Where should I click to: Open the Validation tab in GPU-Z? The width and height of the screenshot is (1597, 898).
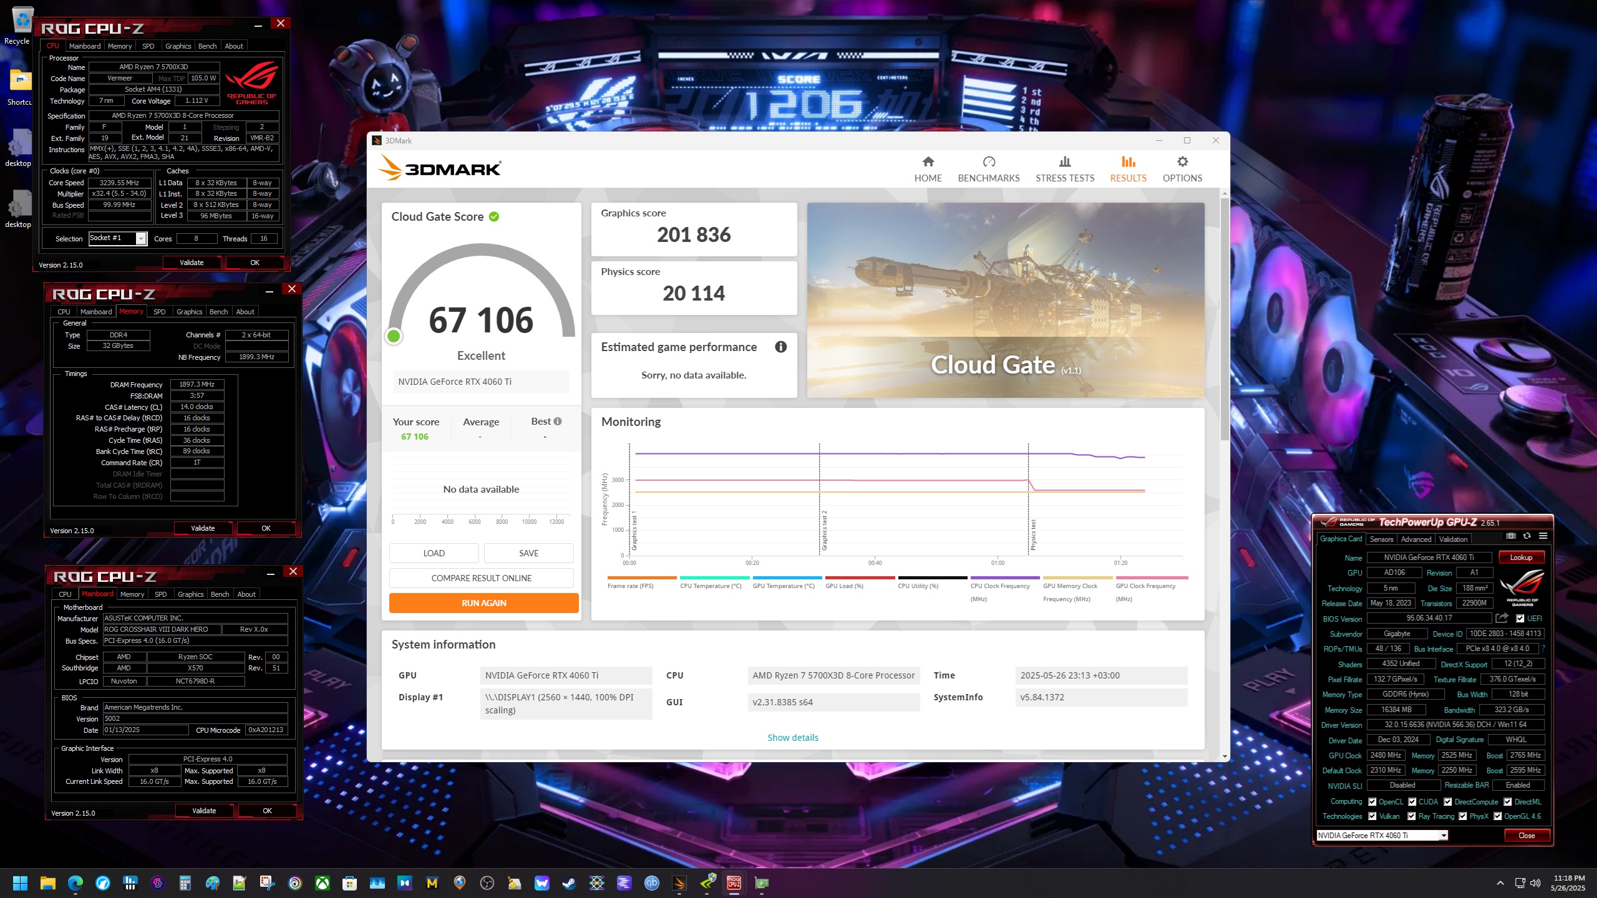coord(1454,539)
